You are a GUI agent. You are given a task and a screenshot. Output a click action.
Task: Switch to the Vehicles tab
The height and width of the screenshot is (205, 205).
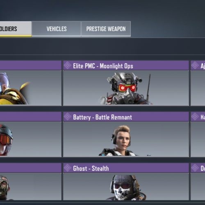[x=56, y=29]
